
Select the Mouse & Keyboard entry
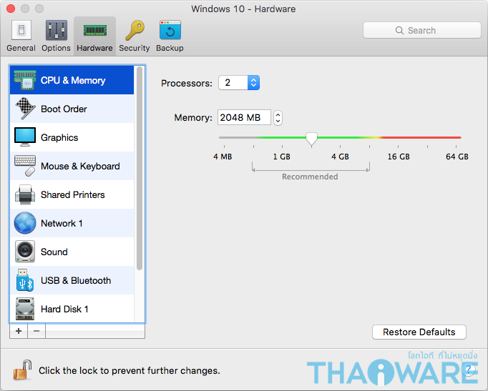72,166
